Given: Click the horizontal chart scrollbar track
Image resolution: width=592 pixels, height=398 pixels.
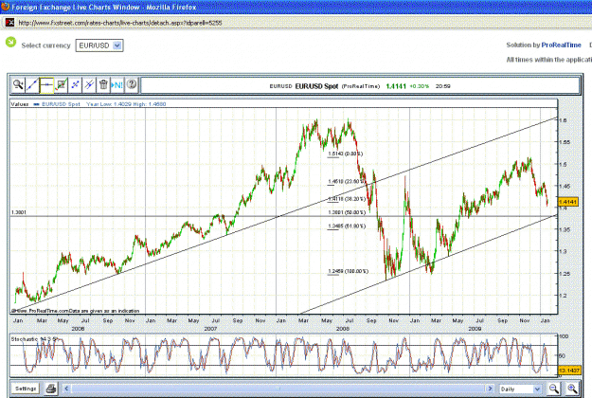Looking at the screenshot, I should pos(278,389).
